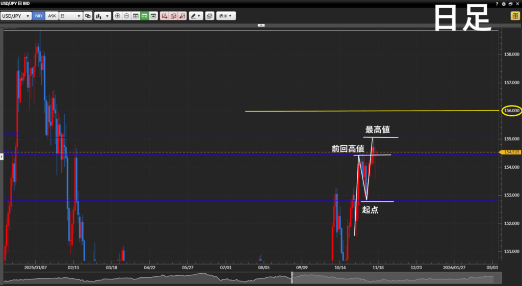Screen dimensions: 522x286
Task: Click the green fit-width chart icon
Action: coord(144,16)
